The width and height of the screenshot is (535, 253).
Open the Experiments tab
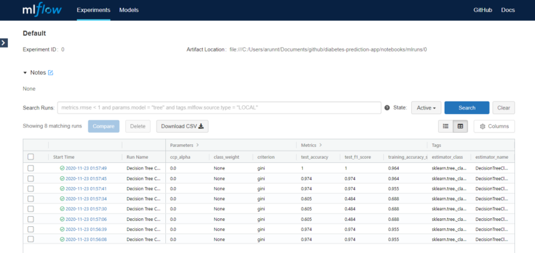pyautogui.click(x=94, y=10)
